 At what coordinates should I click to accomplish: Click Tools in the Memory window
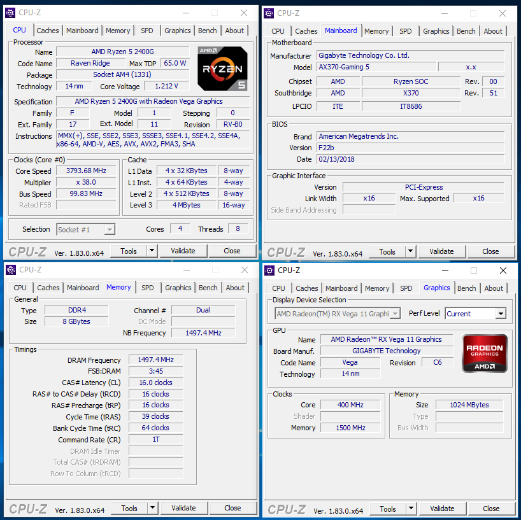131,507
